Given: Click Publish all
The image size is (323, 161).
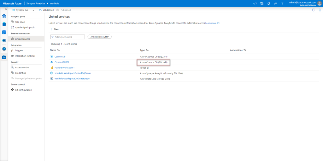Looking at the screenshot, I should [x=64, y=10].
